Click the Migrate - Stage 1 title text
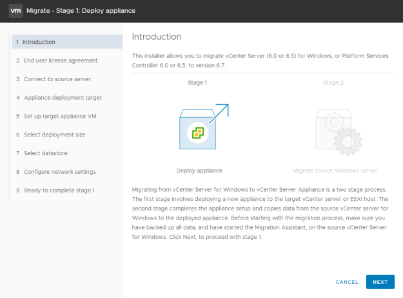The height and width of the screenshot is (298, 403). (x=81, y=11)
